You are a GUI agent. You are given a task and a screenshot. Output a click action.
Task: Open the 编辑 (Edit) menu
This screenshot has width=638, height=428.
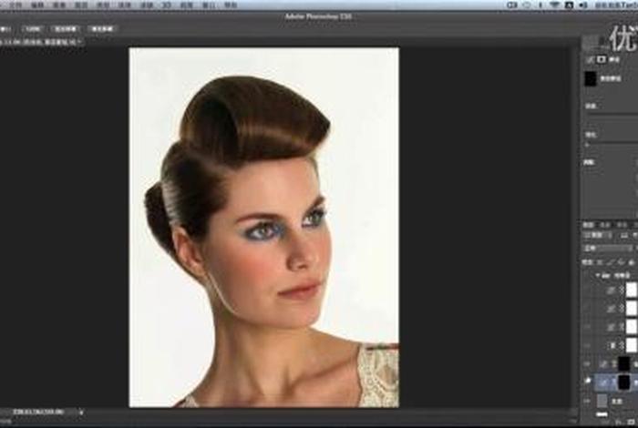point(37,5)
